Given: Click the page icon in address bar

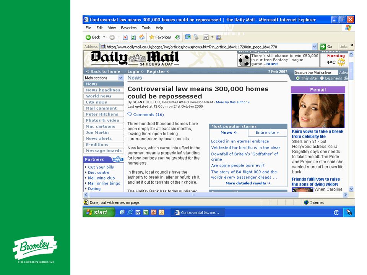Looking at the screenshot, I should [x=103, y=47].
